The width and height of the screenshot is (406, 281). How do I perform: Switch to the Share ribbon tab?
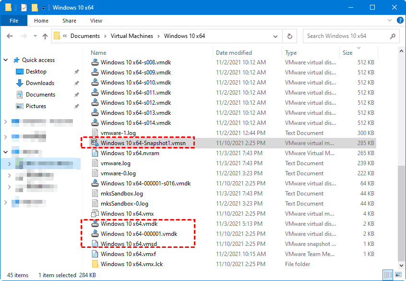coord(69,21)
